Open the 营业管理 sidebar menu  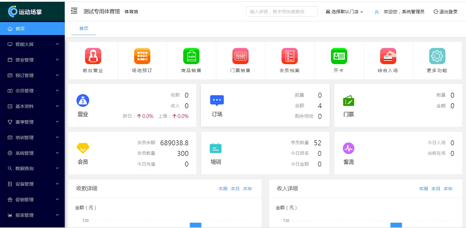point(32,60)
